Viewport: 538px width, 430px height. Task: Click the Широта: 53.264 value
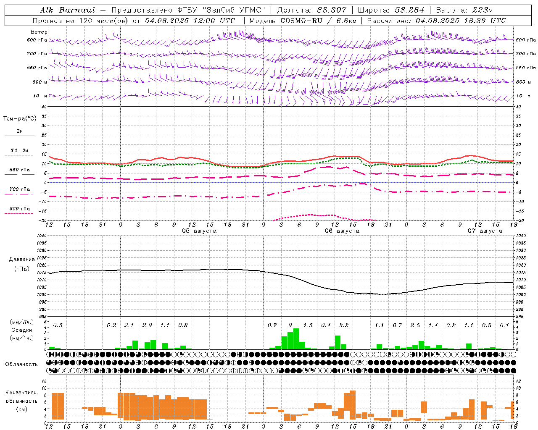click(391, 10)
